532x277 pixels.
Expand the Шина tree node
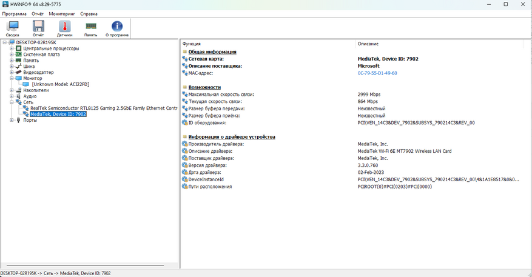pyautogui.click(x=12, y=66)
